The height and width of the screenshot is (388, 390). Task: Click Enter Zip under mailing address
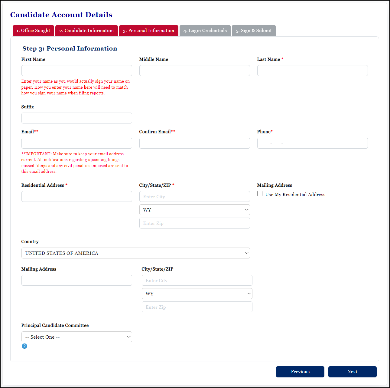point(197,307)
